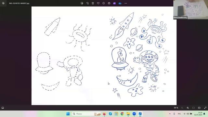
Task: Open Skype from the taskbar
Action: [110, 114]
